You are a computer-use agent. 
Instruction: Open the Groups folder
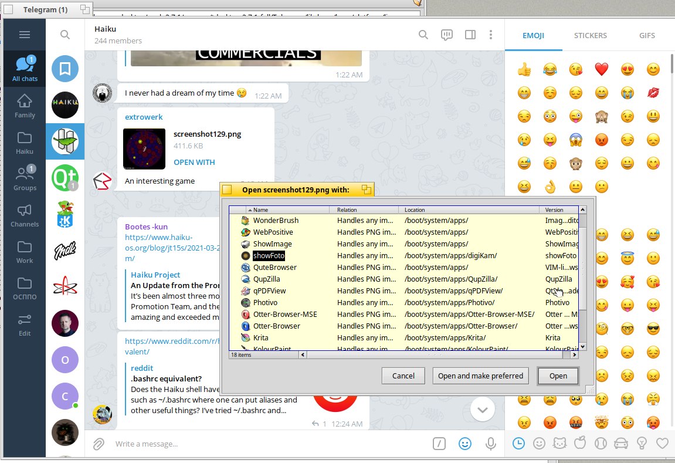(x=25, y=178)
